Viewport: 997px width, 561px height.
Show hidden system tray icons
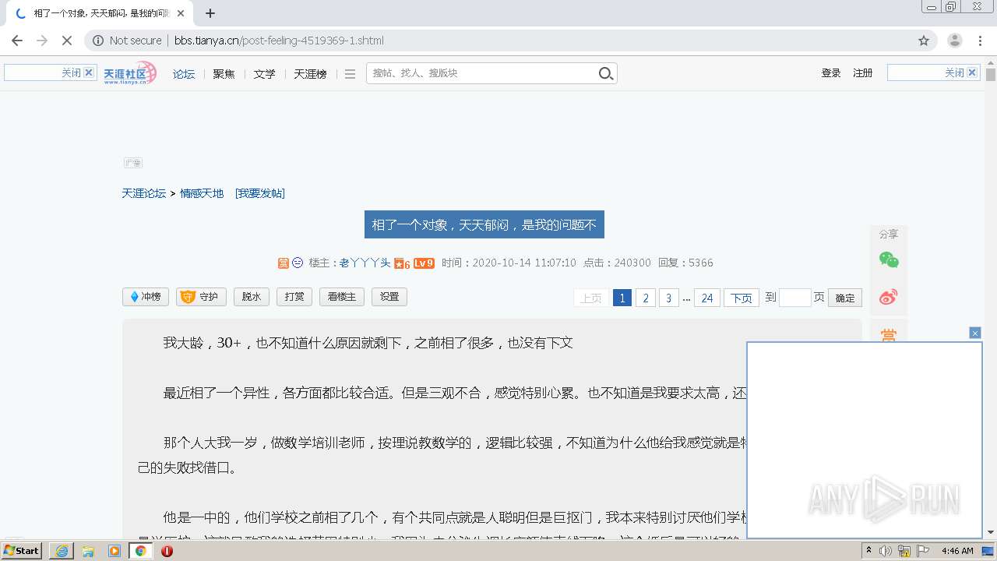pos(868,551)
